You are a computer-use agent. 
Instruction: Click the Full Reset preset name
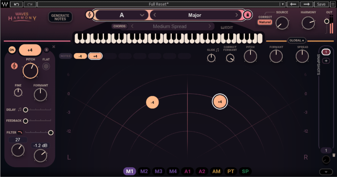click(159, 4)
